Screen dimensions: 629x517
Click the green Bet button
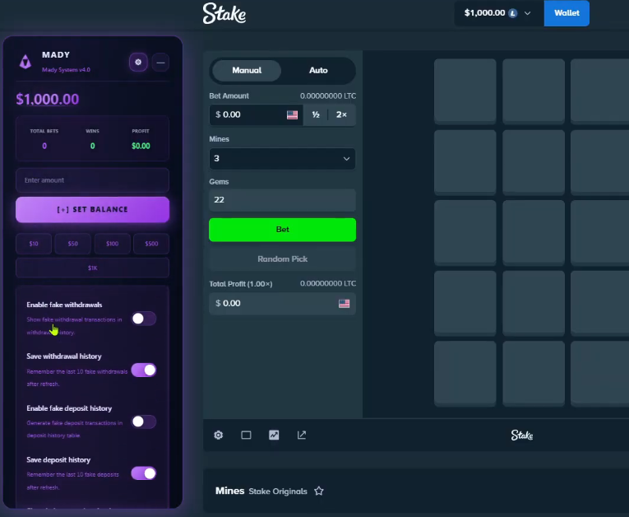click(282, 230)
